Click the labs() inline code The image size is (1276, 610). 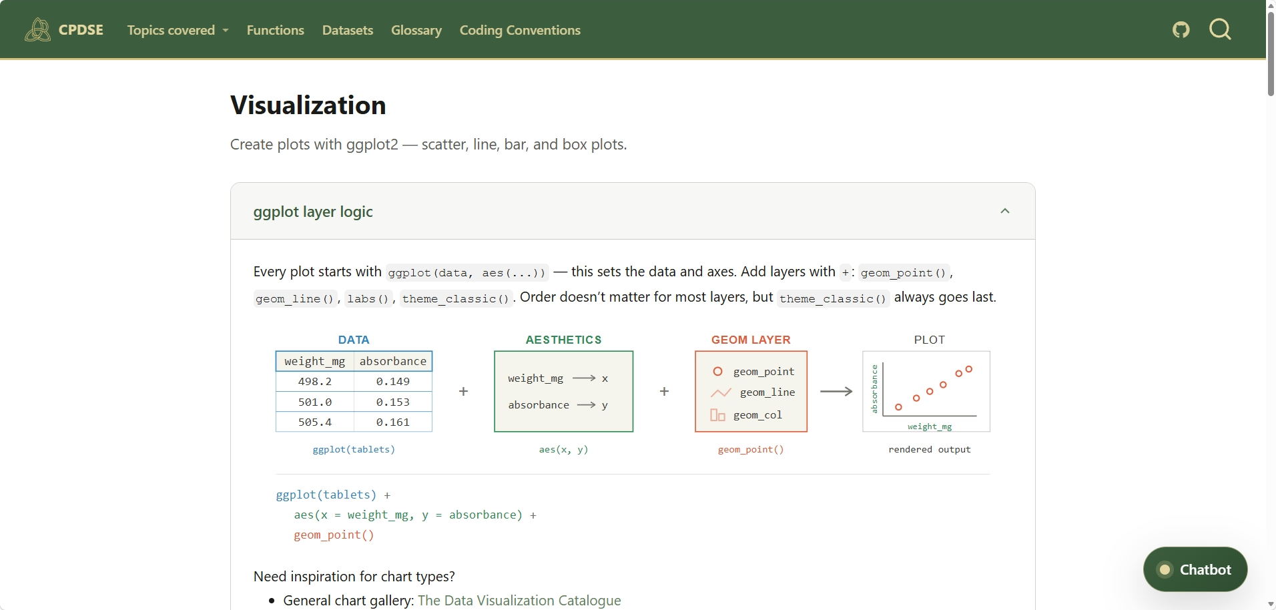click(x=368, y=298)
